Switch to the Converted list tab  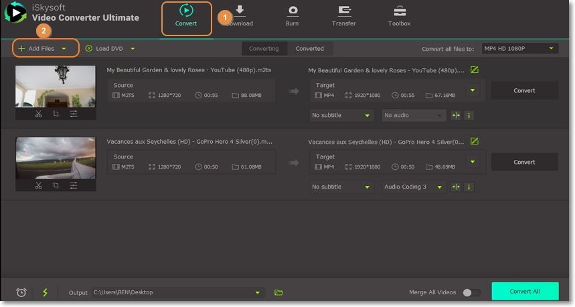pos(310,48)
